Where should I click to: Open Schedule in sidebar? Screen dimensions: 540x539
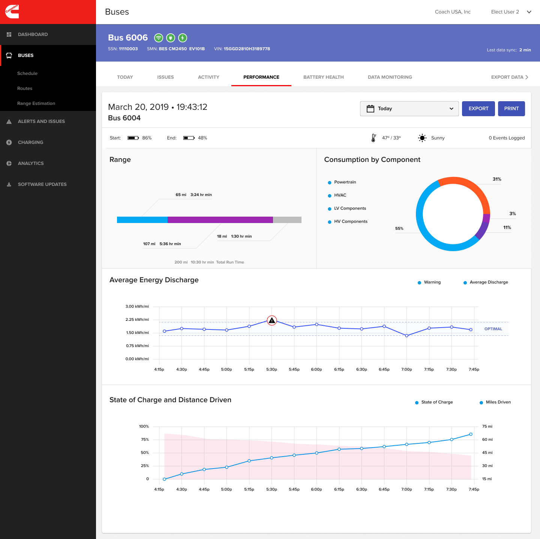point(27,73)
